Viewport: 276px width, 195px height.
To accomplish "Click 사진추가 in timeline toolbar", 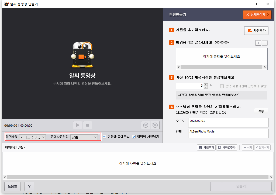I will pyautogui.click(x=206, y=147).
